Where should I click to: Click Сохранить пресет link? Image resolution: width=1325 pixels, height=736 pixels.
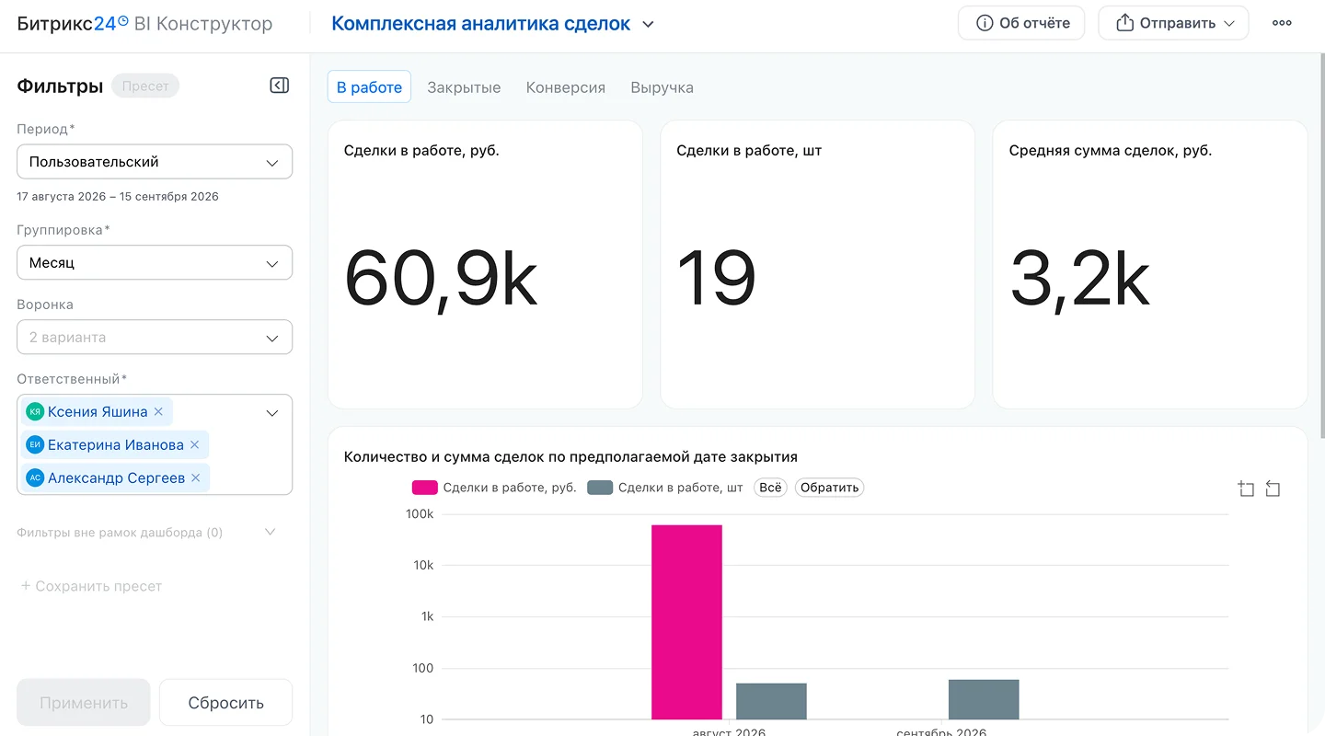coord(91,586)
